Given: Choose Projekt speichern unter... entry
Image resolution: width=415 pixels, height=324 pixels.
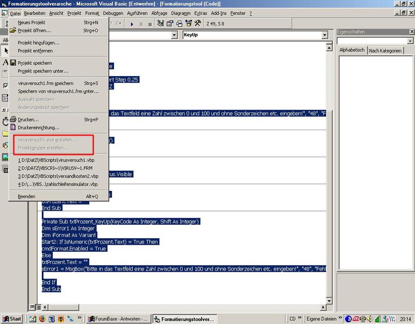Looking at the screenshot, I should pos(59,71).
